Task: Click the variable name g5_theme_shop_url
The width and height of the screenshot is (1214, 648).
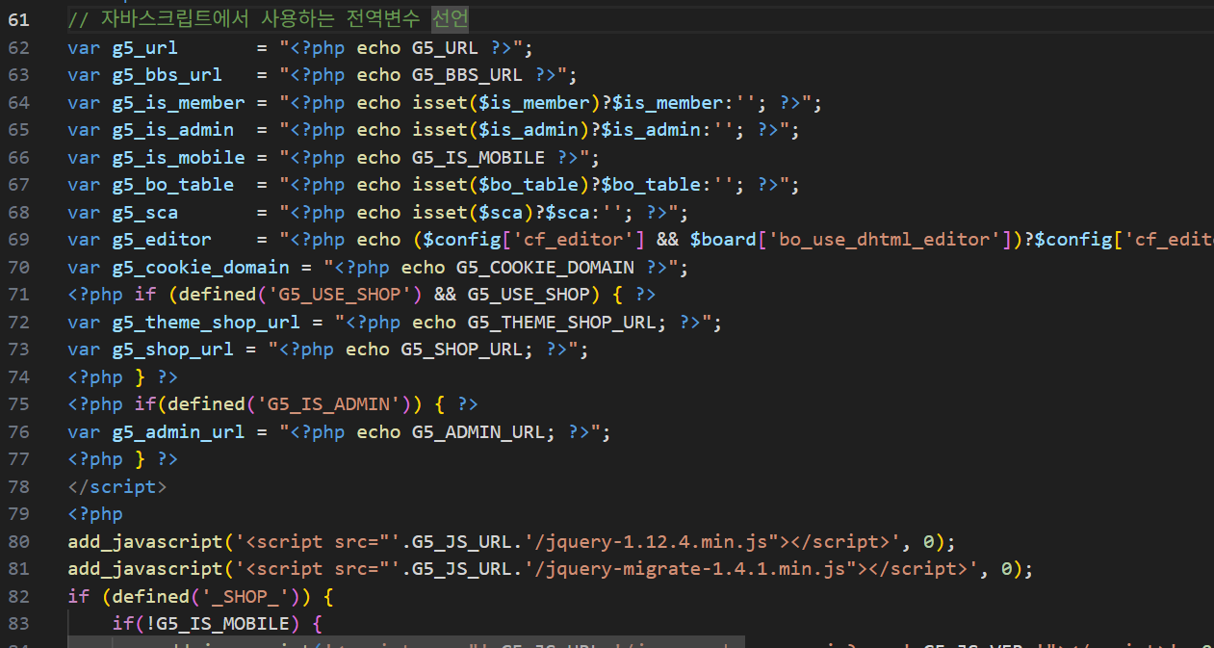Action: (206, 322)
